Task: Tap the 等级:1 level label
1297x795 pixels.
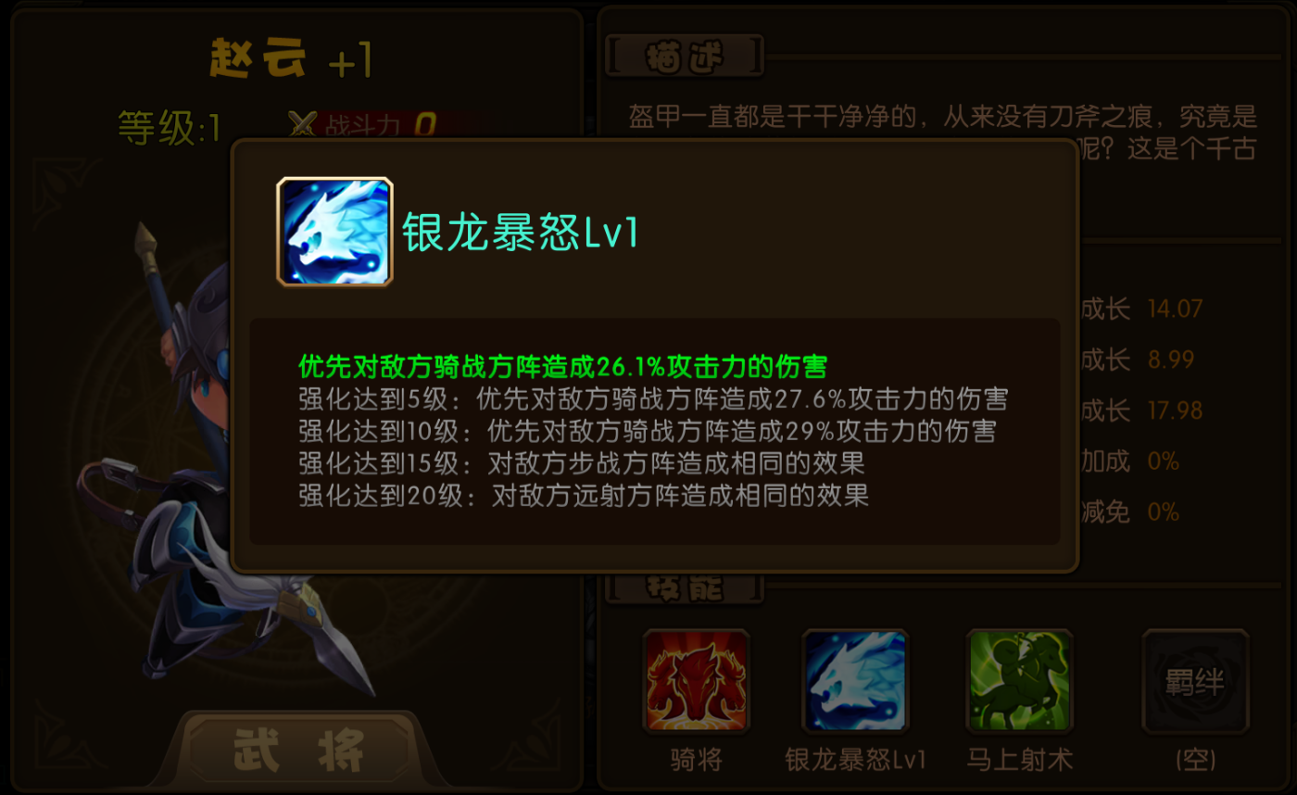Action: (x=170, y=127)
